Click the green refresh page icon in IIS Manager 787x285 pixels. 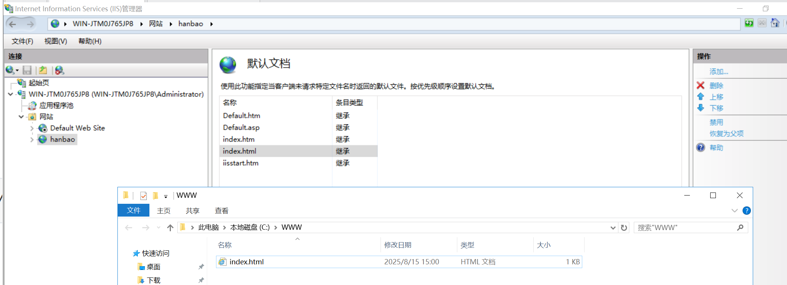pos(749,23)
